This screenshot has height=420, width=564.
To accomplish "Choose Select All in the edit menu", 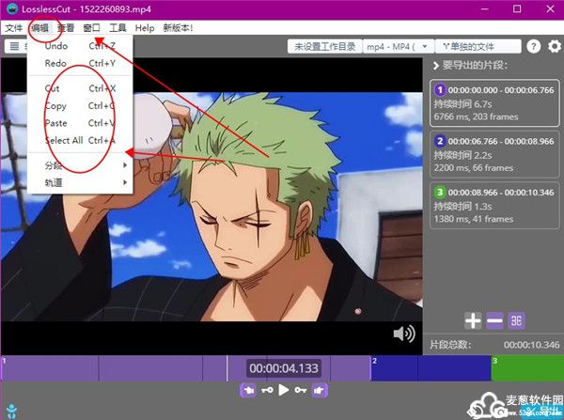I will (x=80, y=140).
